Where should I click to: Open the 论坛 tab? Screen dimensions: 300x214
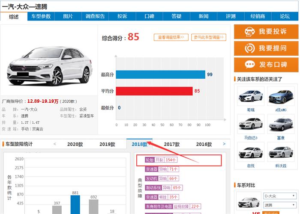285,16
